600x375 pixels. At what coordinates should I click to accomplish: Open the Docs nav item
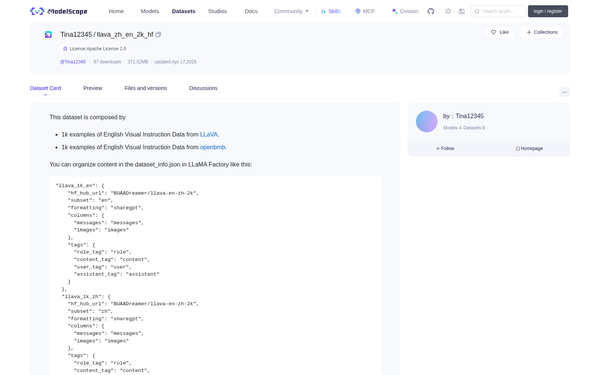251,11
